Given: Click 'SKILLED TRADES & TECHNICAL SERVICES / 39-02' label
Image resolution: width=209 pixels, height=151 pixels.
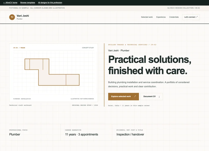Looking at the screenshot, I should click(x=132, y=45).
